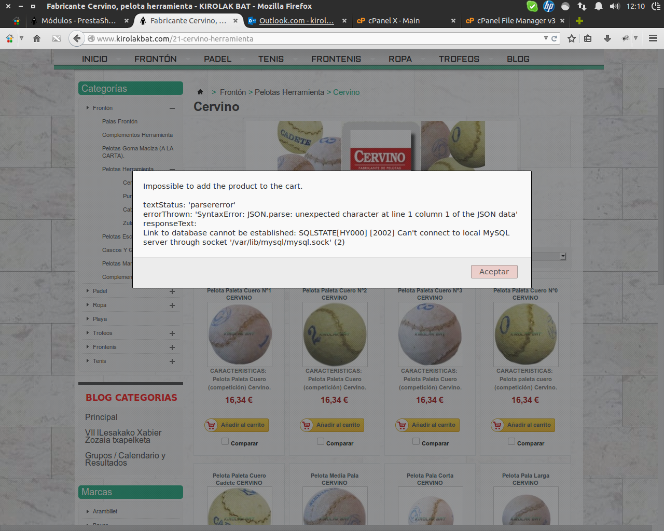This screenshot has height=531, width=664.
Task: Open the HP indicator in the system tray
Action: pos(548,6)
